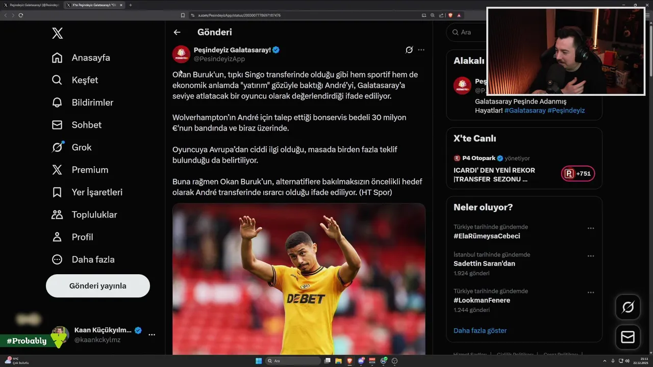Click +751 listeners badge

578,174
